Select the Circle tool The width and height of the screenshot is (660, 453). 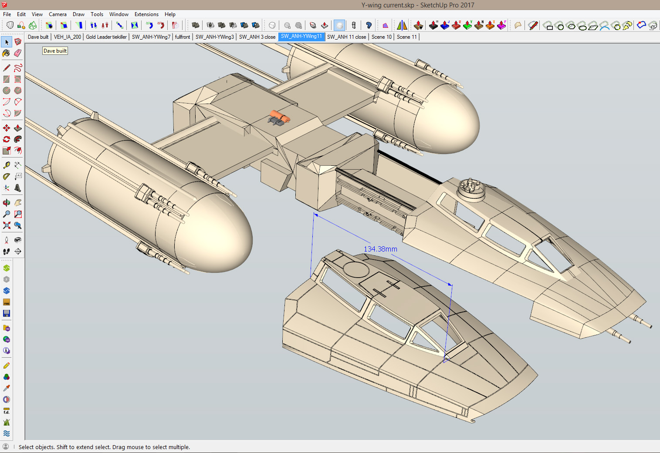click(x=7, y=91)
